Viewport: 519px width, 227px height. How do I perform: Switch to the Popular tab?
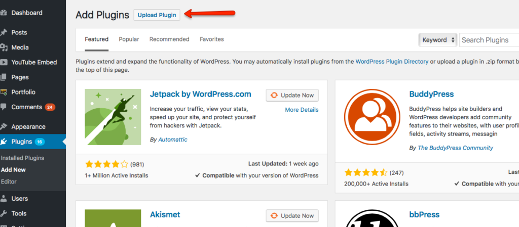point(129,39)
